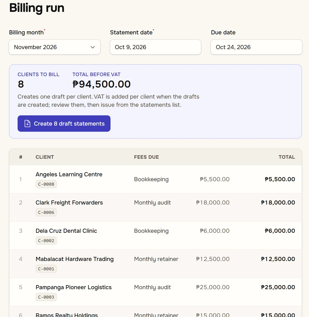309x317 pixels.
Task: Click the Billing month label
Action: (26, 32)
